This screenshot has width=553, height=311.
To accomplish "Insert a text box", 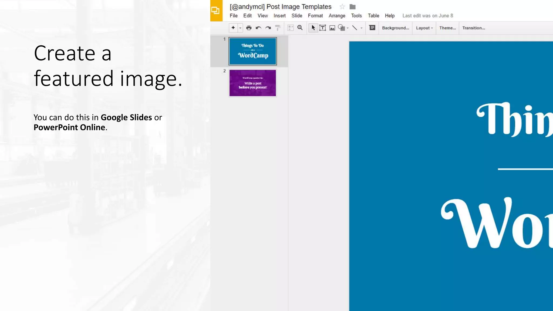I will tap(323, 28).
